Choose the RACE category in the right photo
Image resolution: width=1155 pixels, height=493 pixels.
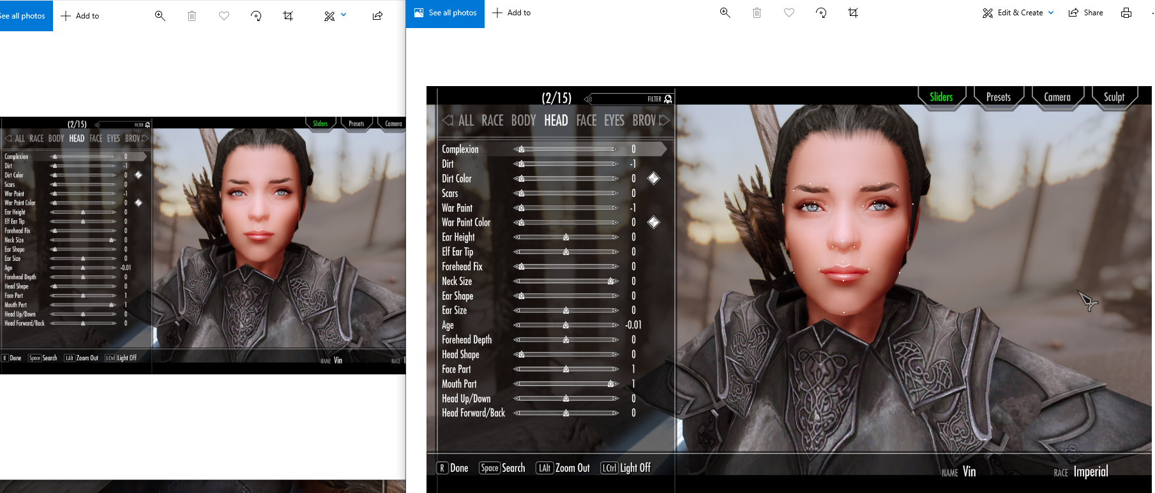(492, 121)
